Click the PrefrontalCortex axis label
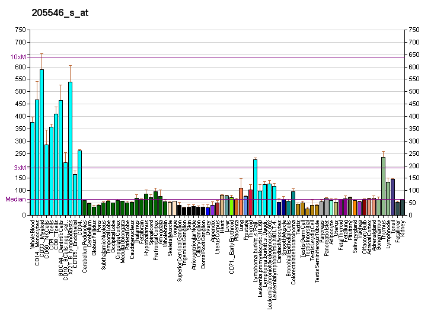The width and height of the screenshot is (434, 314). (156, 240)
